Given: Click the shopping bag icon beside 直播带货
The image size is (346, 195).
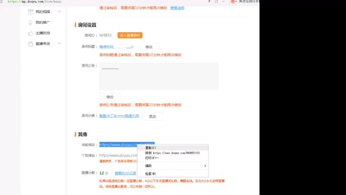Looking at the screenshot, I should coord(30,44).
